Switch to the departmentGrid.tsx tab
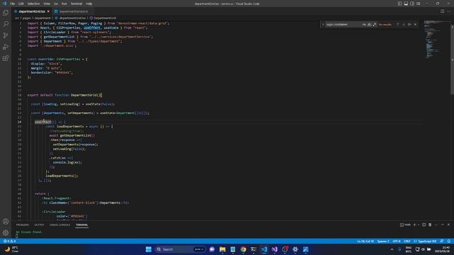This screenshot has width=454, height=255. (x=32, y=11)
